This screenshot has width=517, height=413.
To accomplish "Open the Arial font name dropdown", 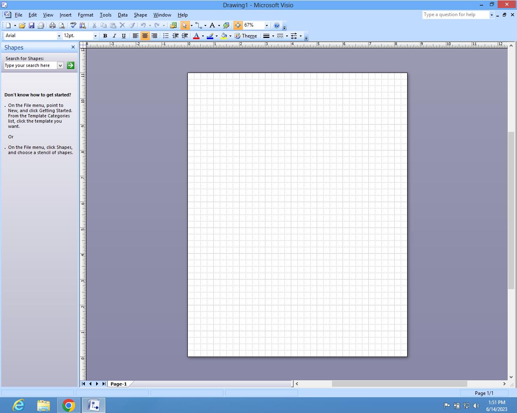I will click(59, 36).
